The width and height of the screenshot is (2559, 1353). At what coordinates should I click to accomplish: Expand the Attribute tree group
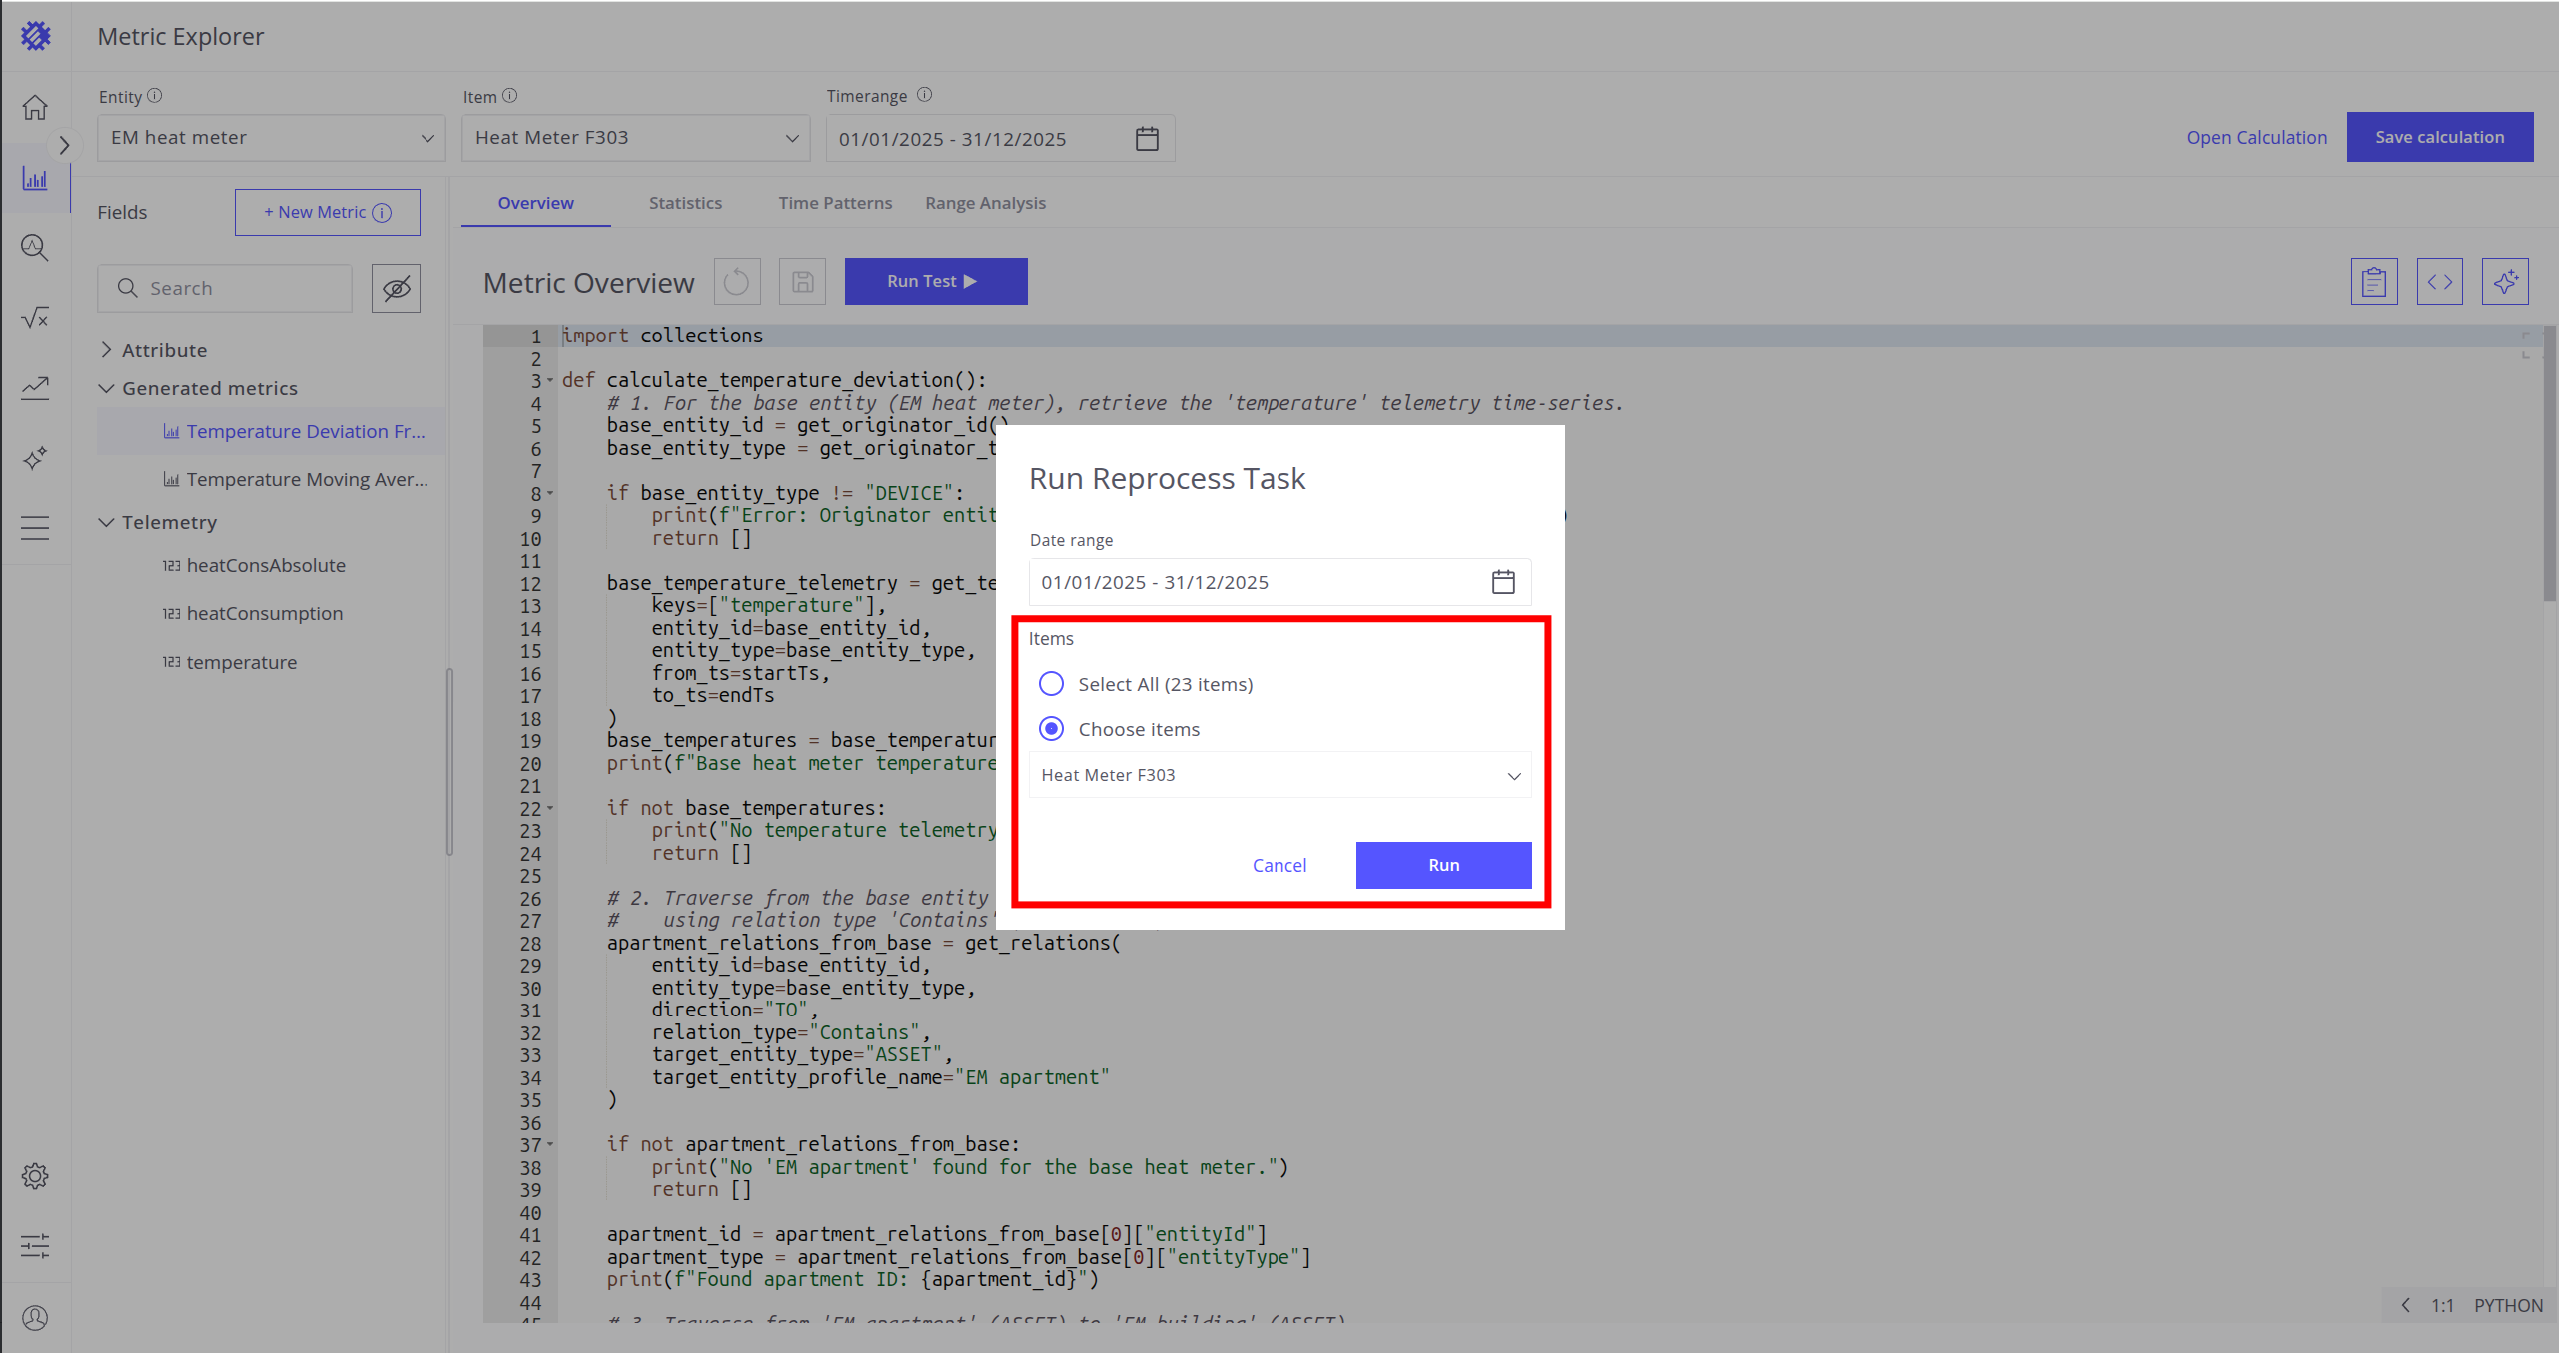pyautogui.click(x=107, y=350)
